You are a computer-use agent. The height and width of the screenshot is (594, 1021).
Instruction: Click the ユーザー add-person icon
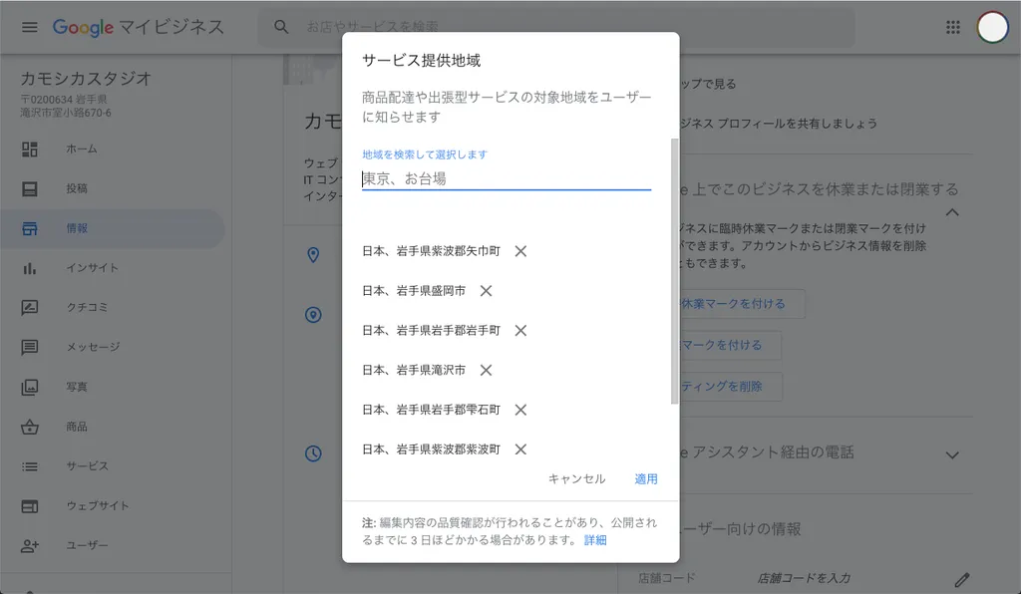(x=29, y=546)
